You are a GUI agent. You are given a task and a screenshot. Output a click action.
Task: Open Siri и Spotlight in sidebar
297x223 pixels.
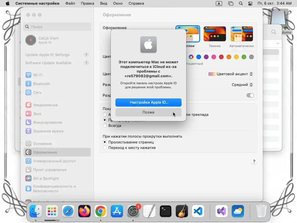click(57, 179)
